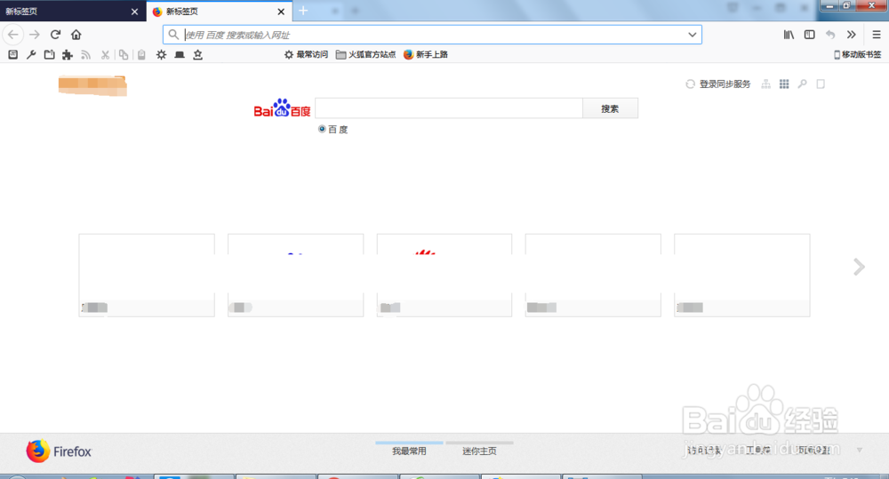Expand the small triangle at bottom right
Image resolution: width=889 pixels, height=479 pixels.
(x=860, y=450)
